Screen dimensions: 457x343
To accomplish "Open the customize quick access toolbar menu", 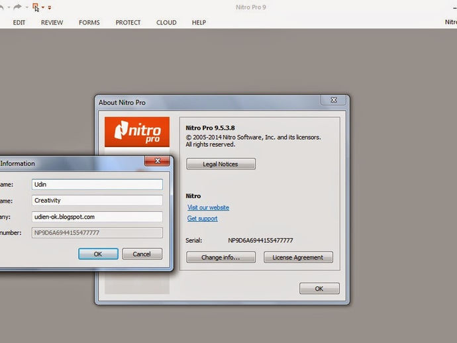I will tap(50, 7).
